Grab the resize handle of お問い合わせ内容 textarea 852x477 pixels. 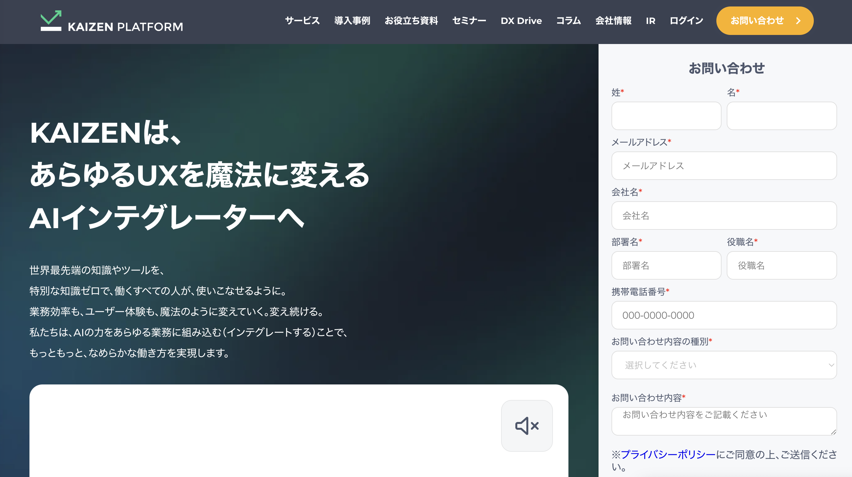[x=833, y=432]
